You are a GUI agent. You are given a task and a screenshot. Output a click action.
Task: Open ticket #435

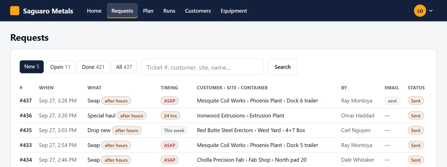(x=26, y=130)
